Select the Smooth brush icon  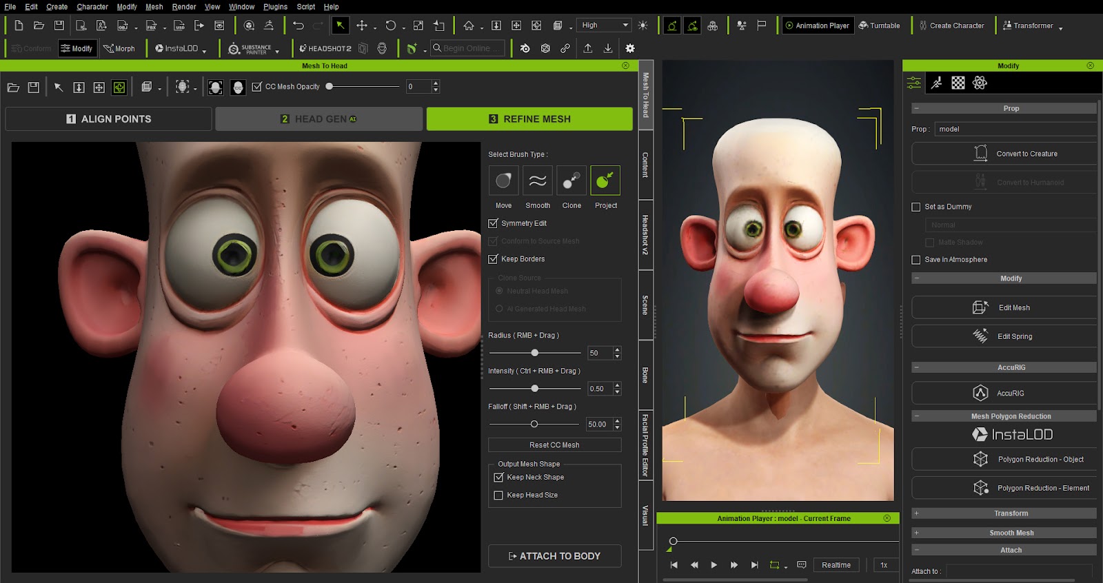click(x=537, y=181)
